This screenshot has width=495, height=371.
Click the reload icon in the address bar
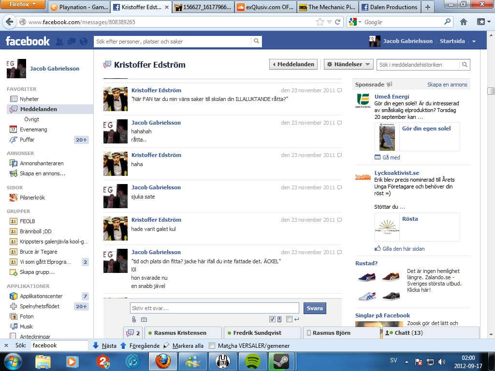point(337,22)
